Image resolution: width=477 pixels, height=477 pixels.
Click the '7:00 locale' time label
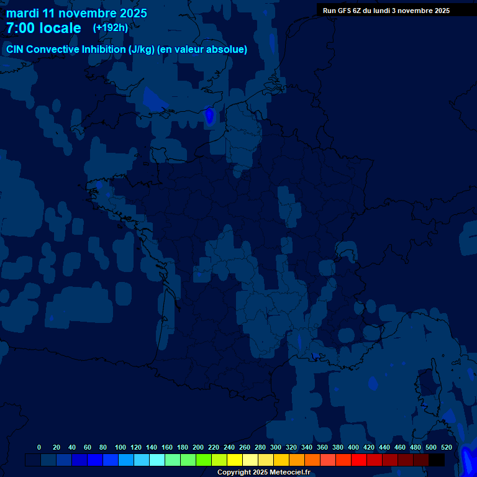43,29
